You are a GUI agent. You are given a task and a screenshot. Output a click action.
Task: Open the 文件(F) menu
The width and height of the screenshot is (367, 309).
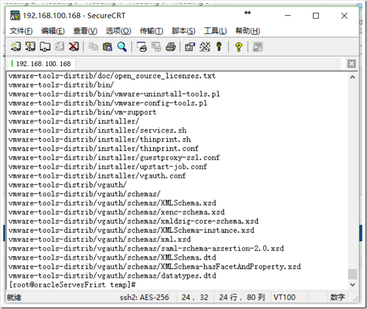click(21, 31)
